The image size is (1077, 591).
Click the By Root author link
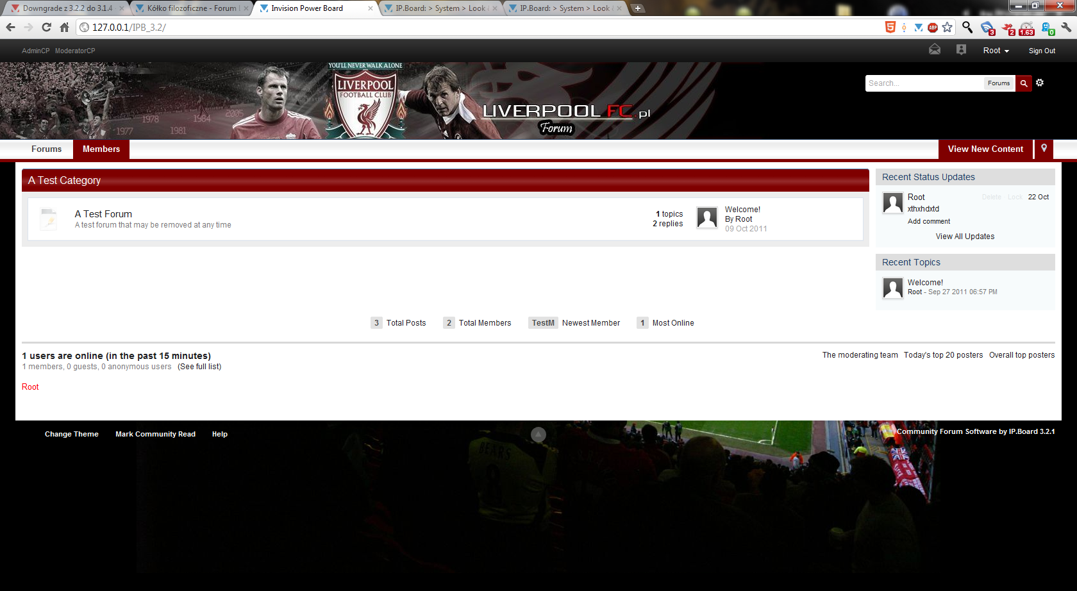tap(739, 219)
